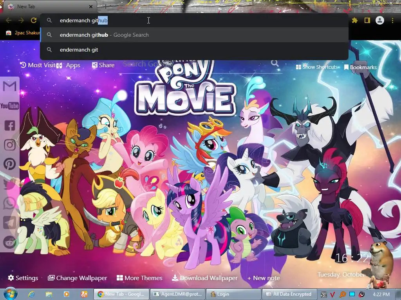401x300 pixels.
Task: Switch to Agent.DMR@prot... taskbar window
Action: [x=177, y=294]
